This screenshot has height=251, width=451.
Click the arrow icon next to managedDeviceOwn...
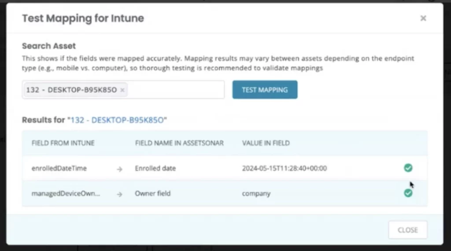pyautogui.click(x=119, y=194)
